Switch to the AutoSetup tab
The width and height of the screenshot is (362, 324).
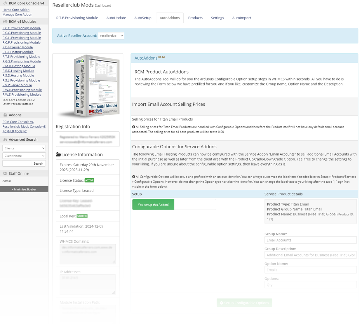coord(143,18)
